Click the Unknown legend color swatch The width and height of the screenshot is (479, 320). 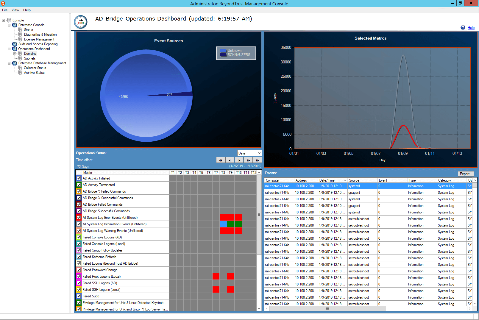click(223, 51)
